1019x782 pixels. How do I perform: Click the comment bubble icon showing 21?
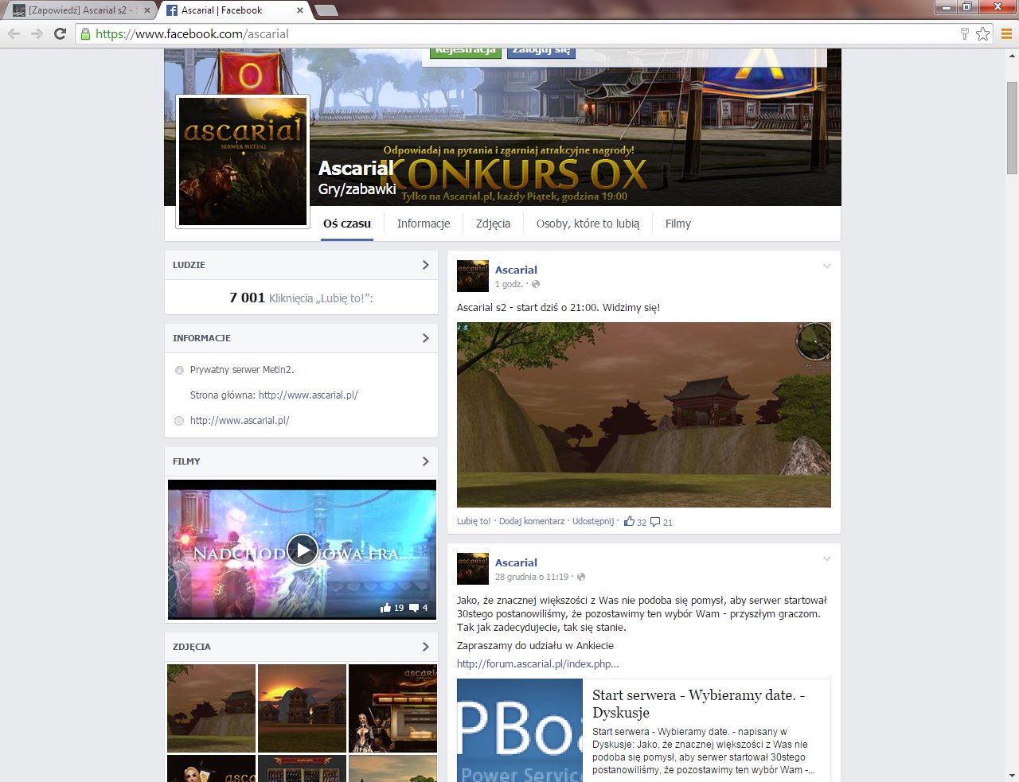655,522
